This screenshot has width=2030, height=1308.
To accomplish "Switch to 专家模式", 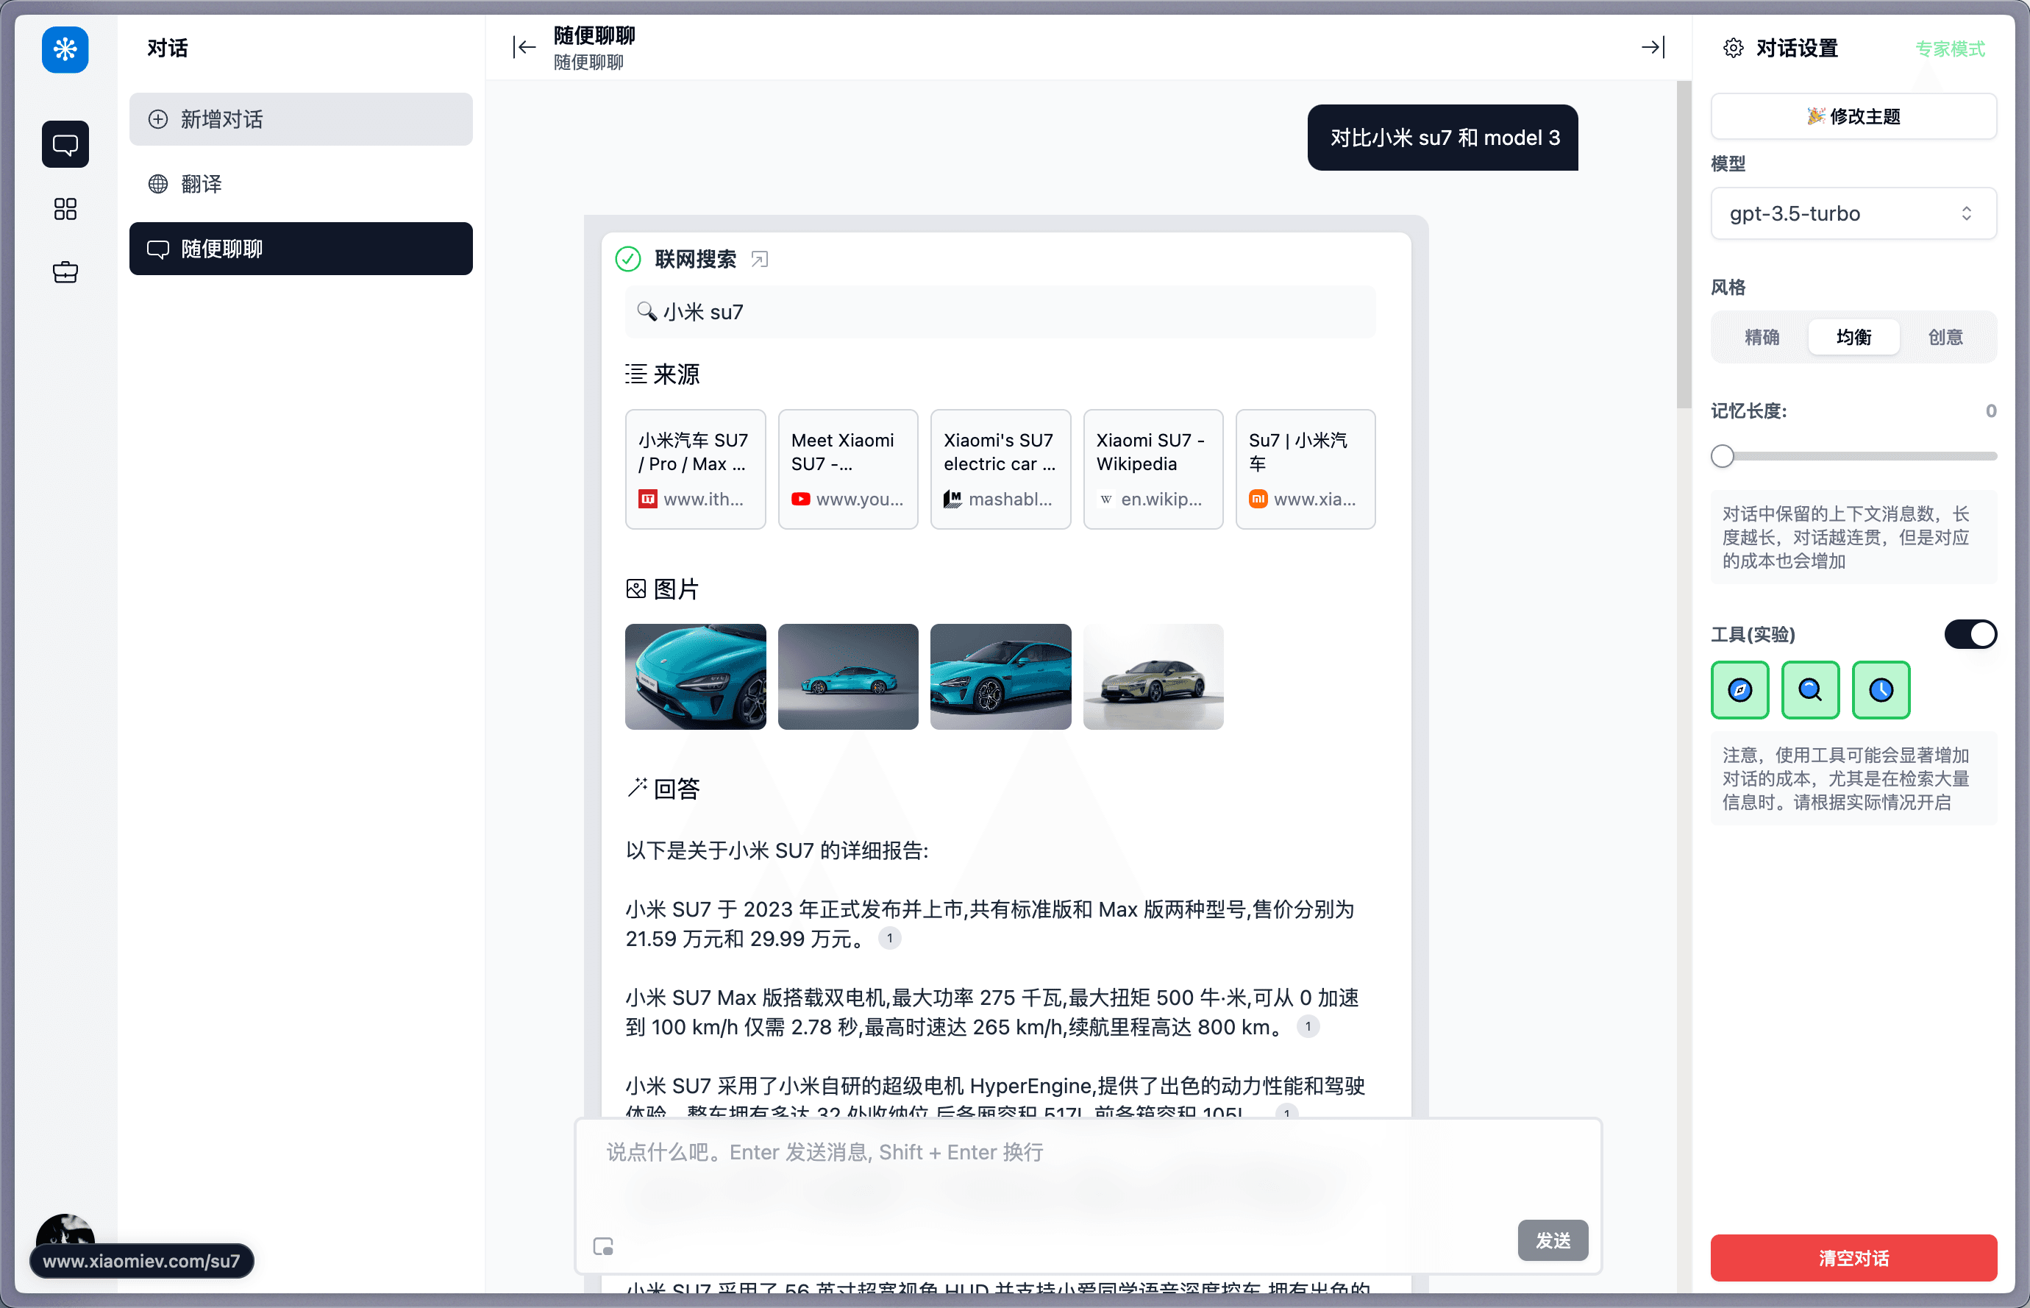I will coord(1949,49).
